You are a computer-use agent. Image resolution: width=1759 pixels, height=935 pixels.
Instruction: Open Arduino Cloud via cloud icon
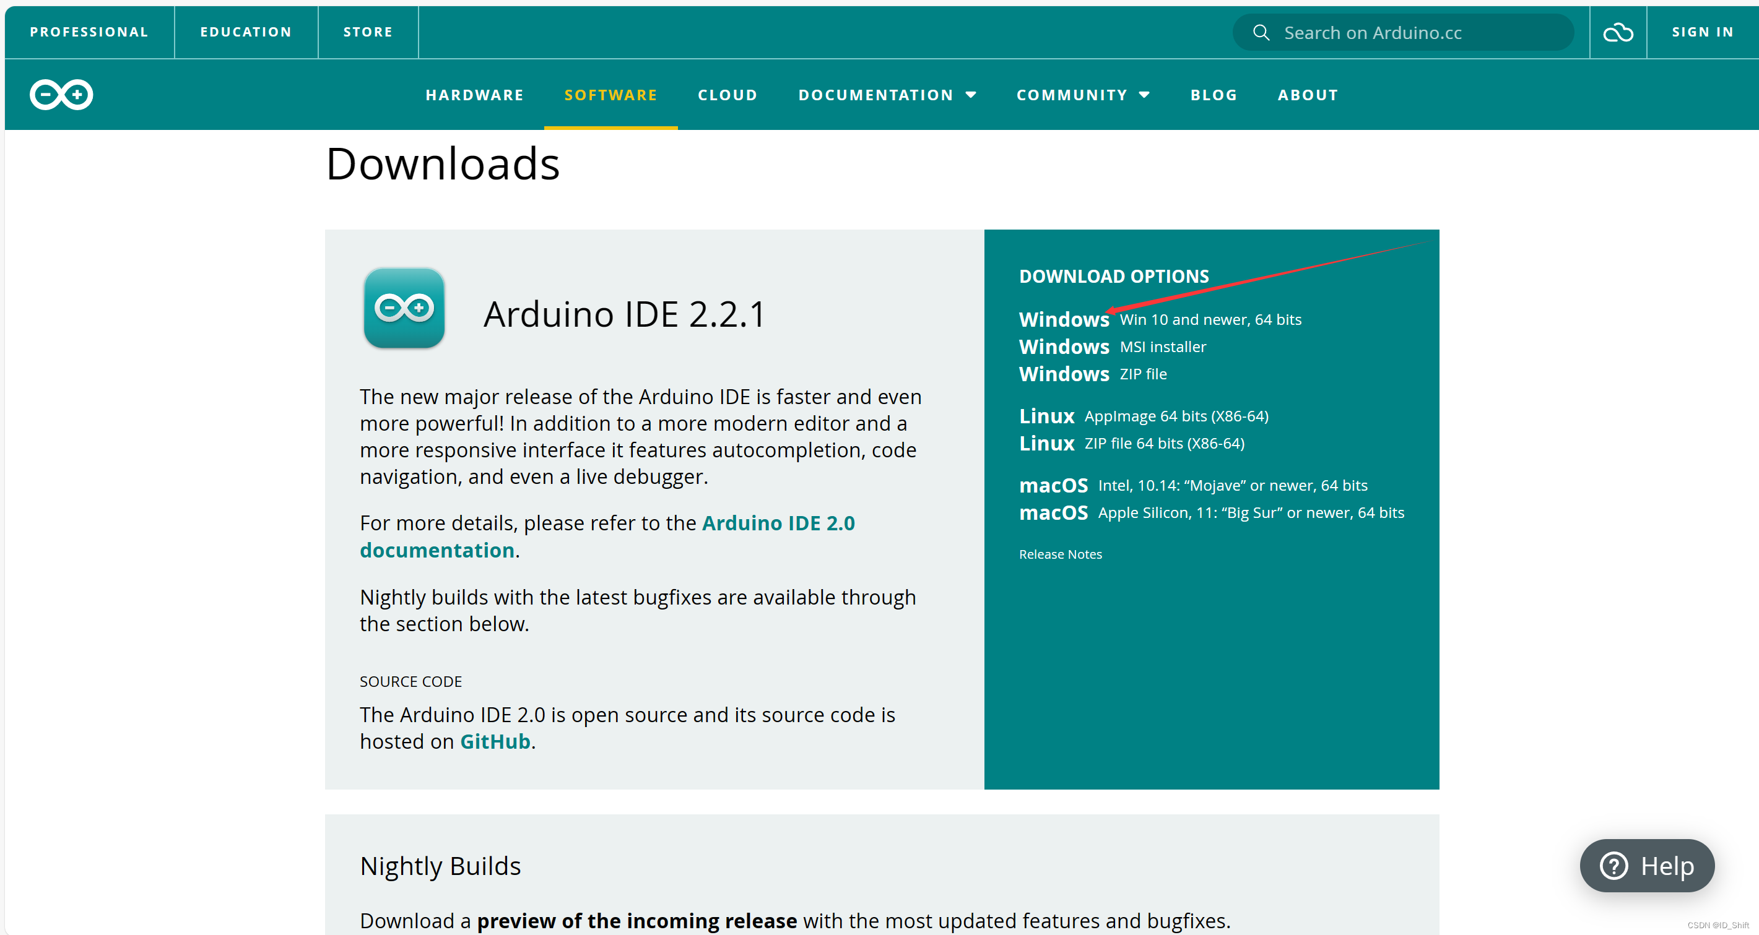tap(1618, 32)
